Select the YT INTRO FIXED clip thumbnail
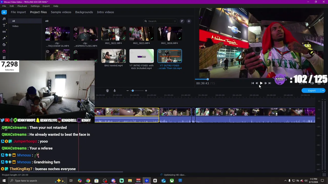This screenshot has height=184, width=328. [141, 56]
